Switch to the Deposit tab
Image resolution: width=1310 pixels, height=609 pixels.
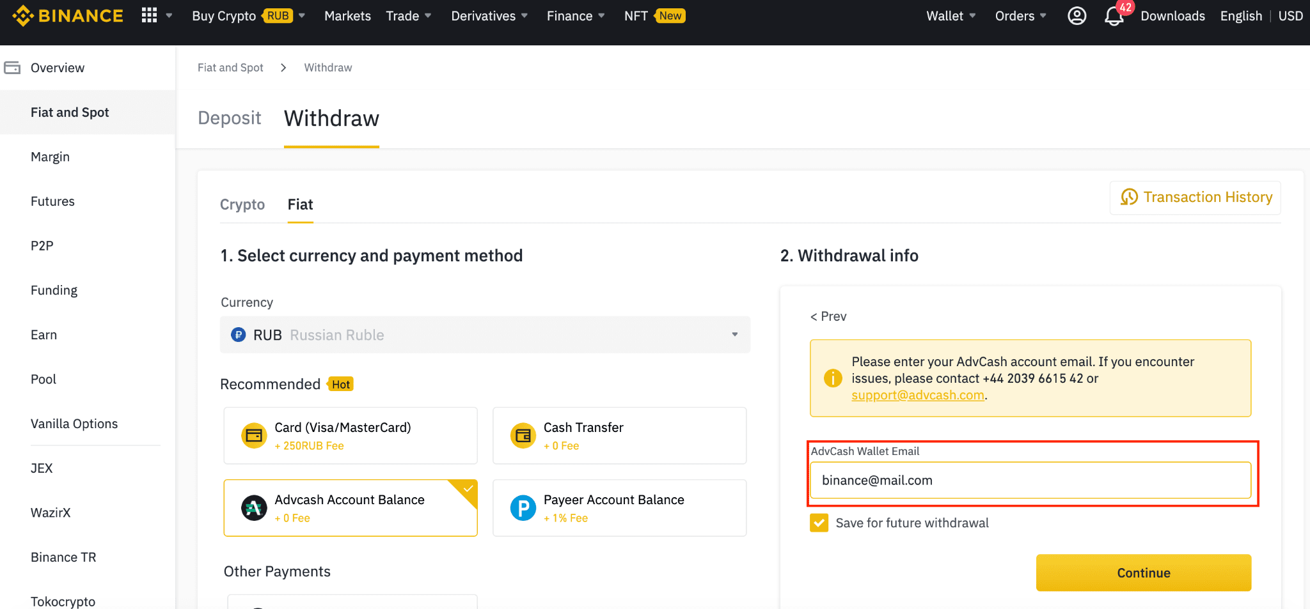point(229,118)
